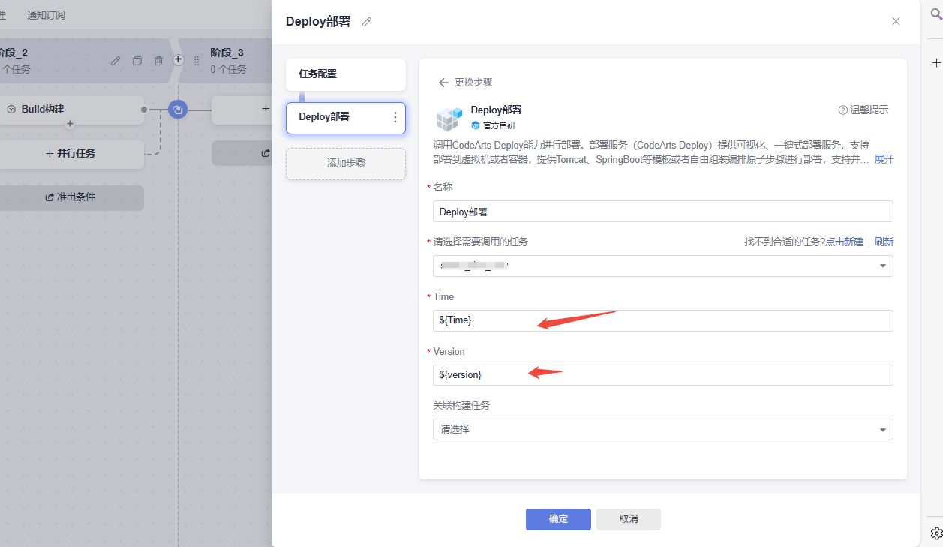
Task: Open the Build构建 task card
Action: pyautogui.click(x=72, y=110)
